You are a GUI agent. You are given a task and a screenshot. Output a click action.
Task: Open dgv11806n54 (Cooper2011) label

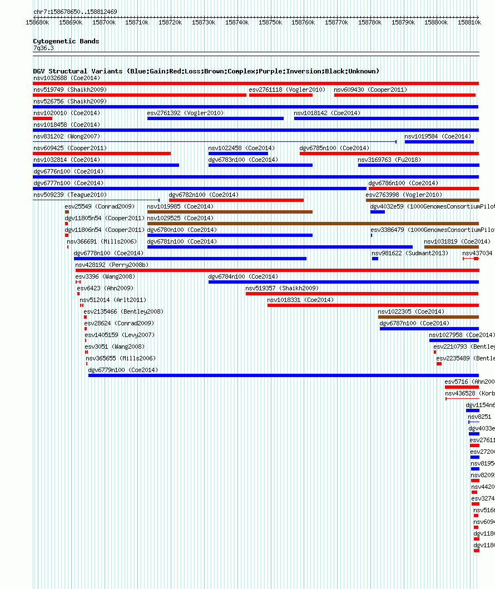(105, 230)
